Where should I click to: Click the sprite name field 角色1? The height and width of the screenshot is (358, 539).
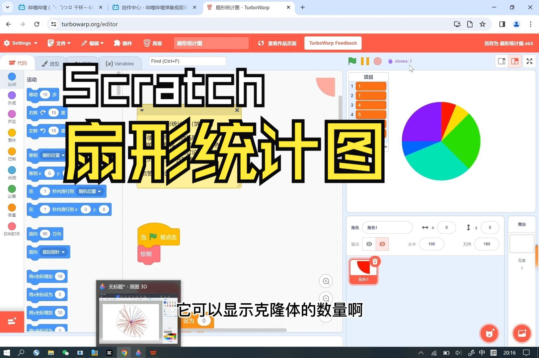(387, 227)
